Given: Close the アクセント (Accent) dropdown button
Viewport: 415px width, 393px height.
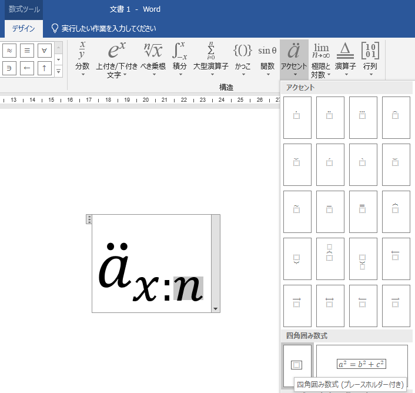Looking at the screenshot, I should click(x=294, y=59).
